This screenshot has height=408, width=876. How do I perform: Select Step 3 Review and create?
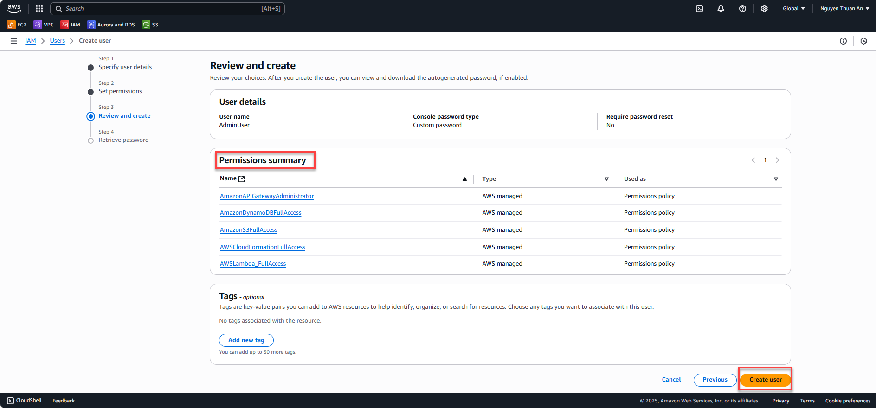click(x=124, y=116)
